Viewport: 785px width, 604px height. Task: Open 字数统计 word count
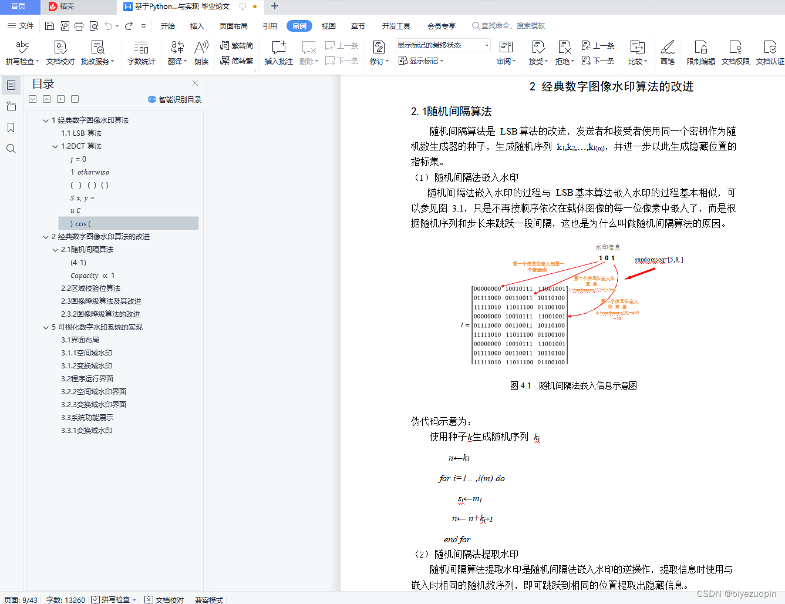tap(141, 53)
